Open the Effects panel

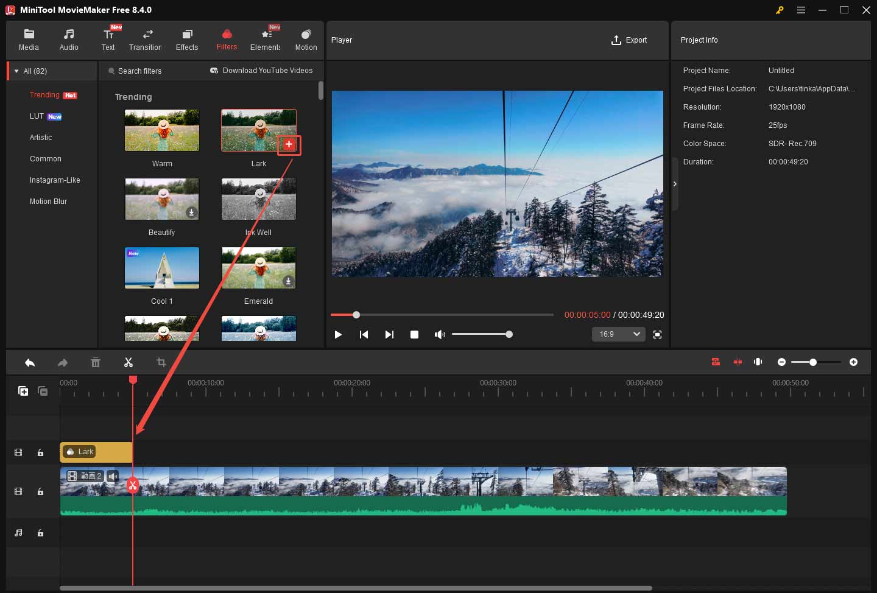click(186, 39)
